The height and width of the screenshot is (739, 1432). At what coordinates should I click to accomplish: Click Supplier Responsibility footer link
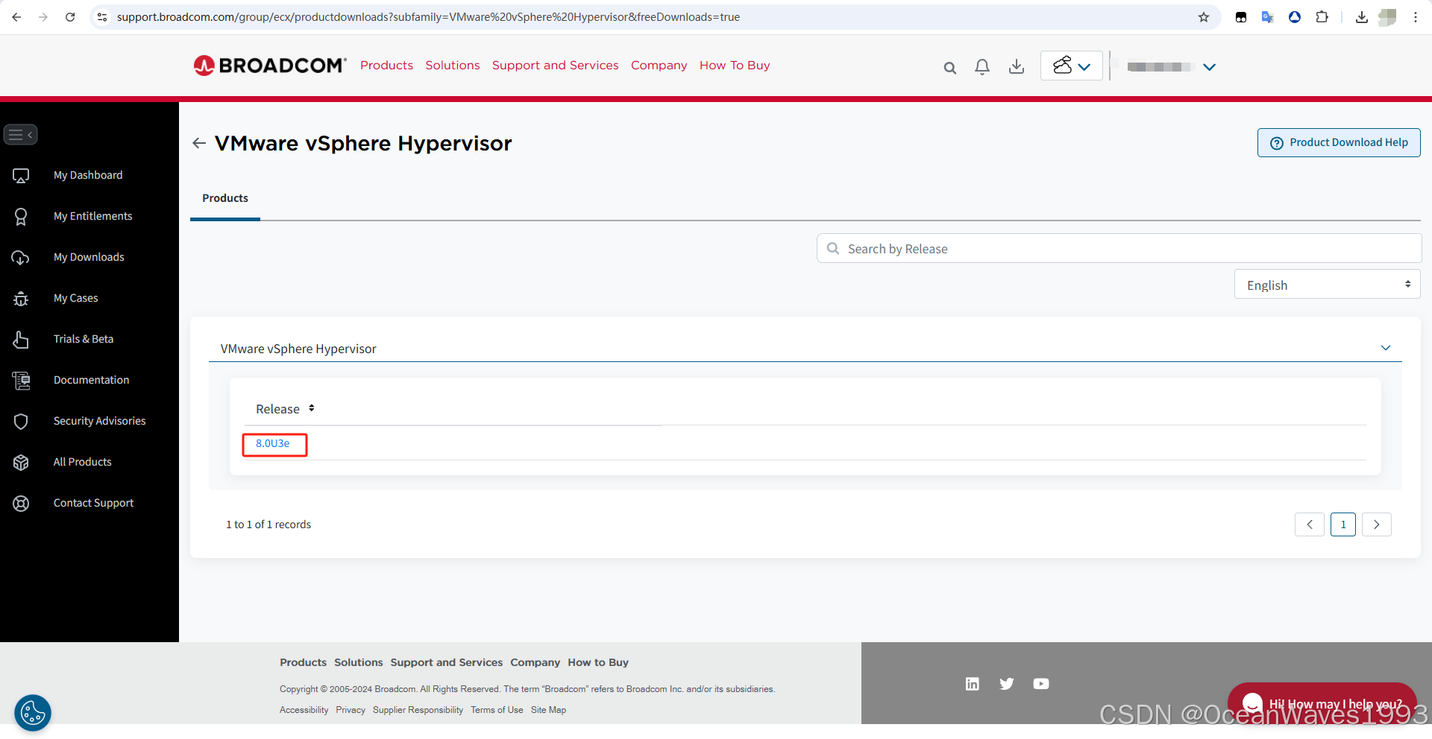pyautogui.click(x=418, y=710)
